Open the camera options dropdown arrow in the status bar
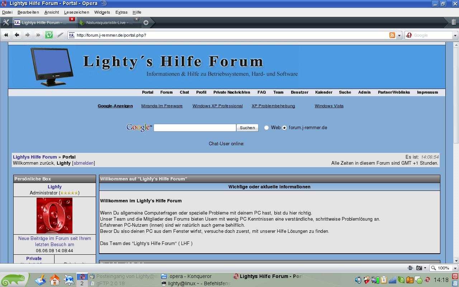The height and width of the screenshot is (287, 459). point(425,268)
